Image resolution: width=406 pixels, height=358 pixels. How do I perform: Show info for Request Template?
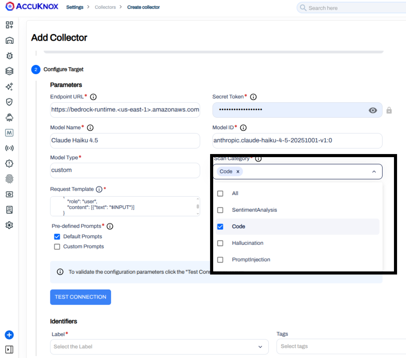pos(99,189)
